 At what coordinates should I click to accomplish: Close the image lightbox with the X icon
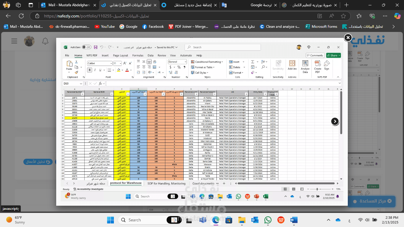348,38
